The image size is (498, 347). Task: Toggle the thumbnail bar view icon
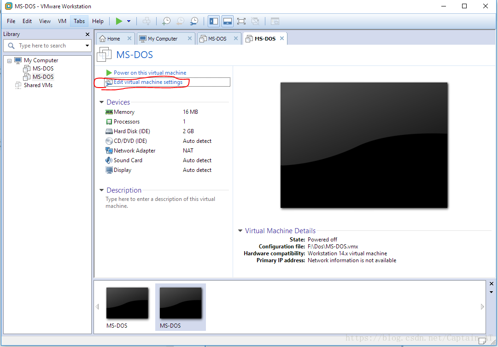pos(228,21)
